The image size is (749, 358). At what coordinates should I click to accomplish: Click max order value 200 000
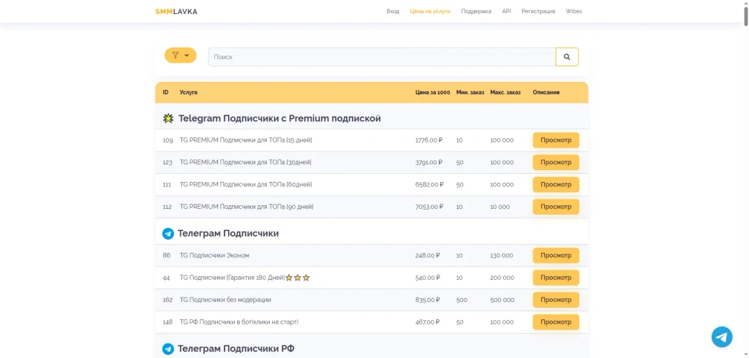[502, 278]
